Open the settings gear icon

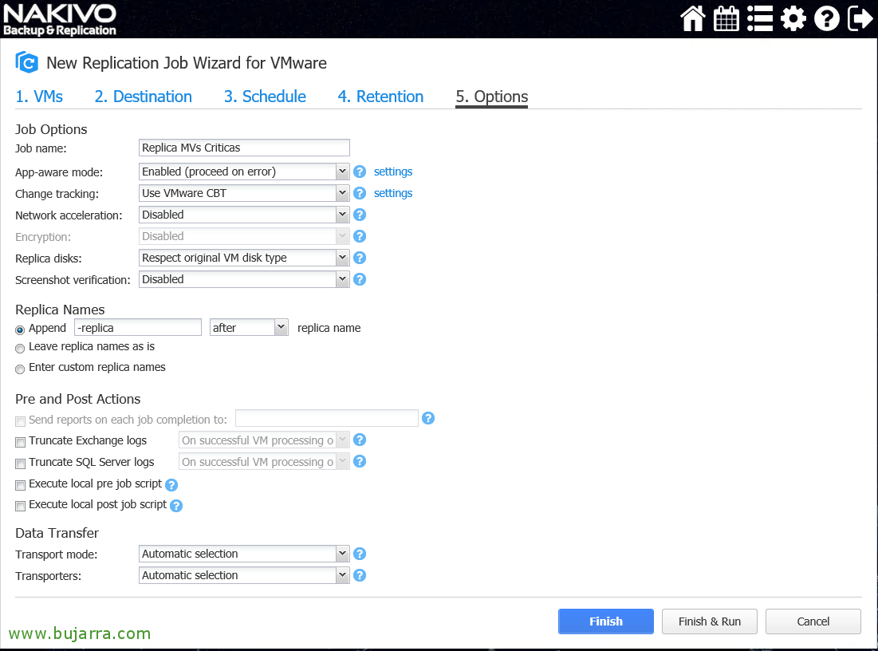click(x=793, y=18)
